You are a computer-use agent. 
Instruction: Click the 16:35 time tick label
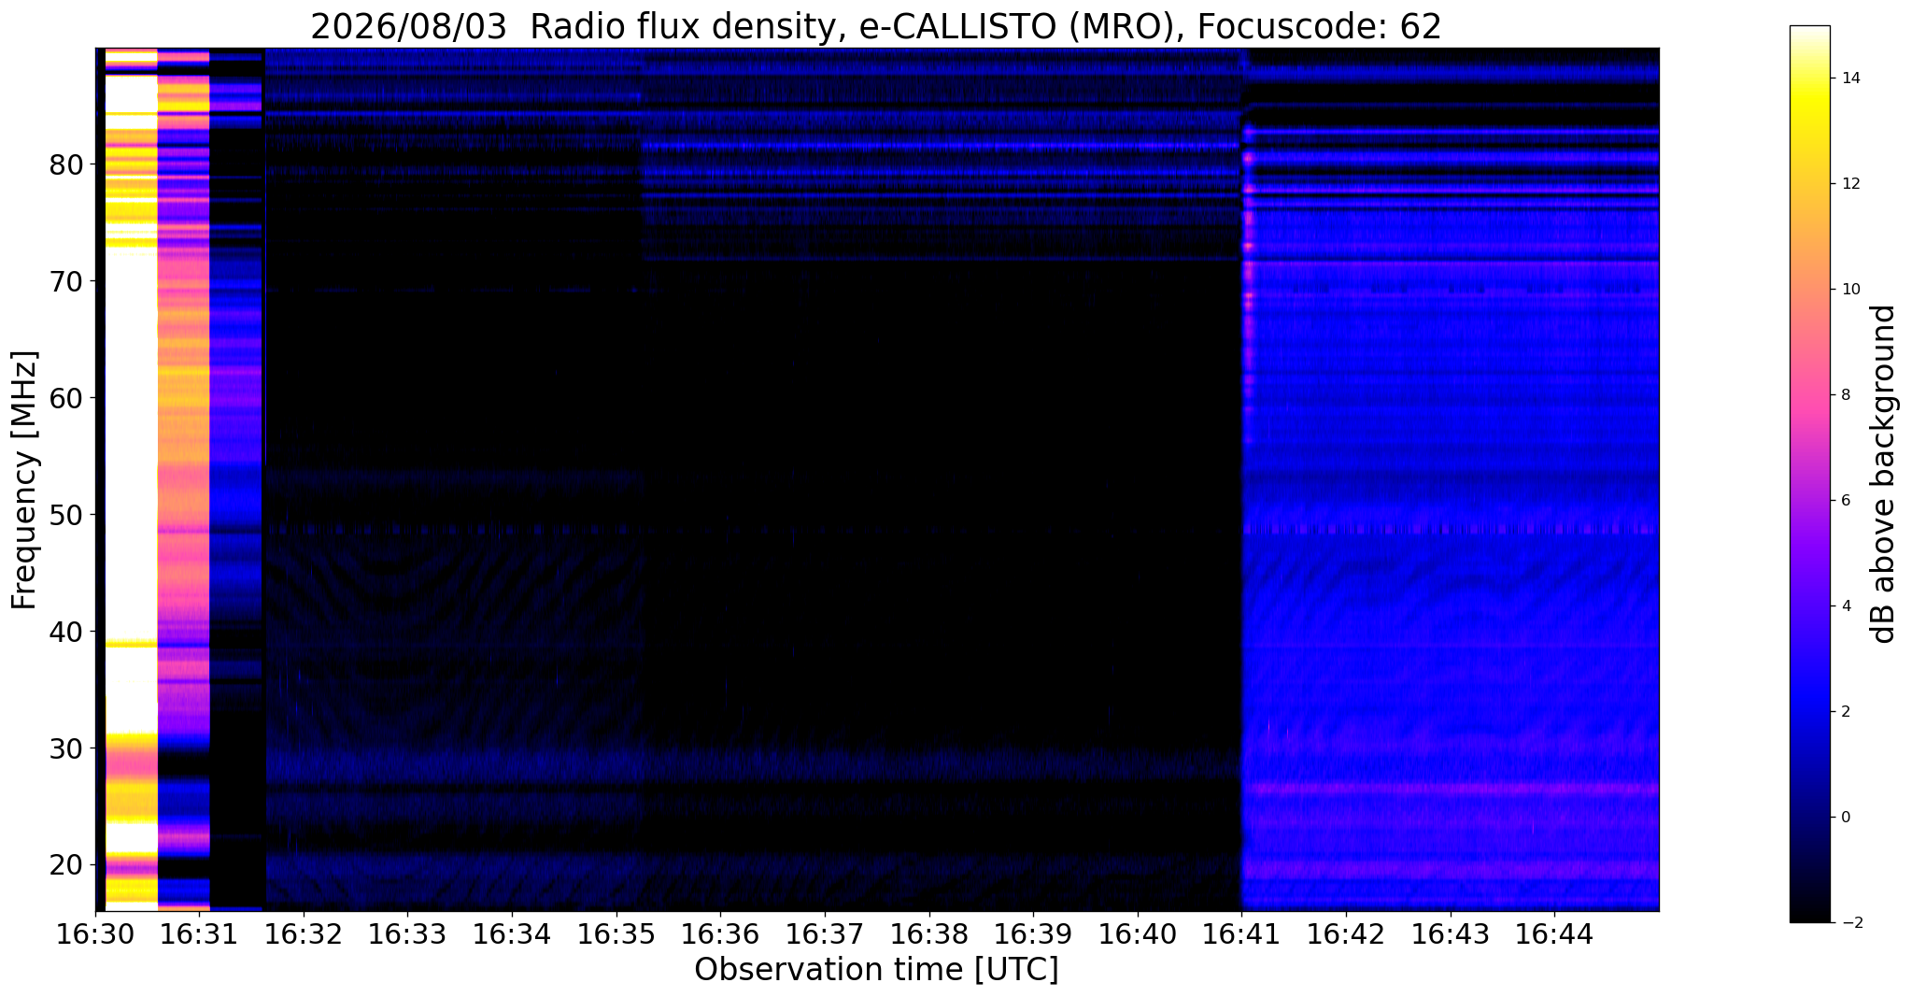point(616,934)
